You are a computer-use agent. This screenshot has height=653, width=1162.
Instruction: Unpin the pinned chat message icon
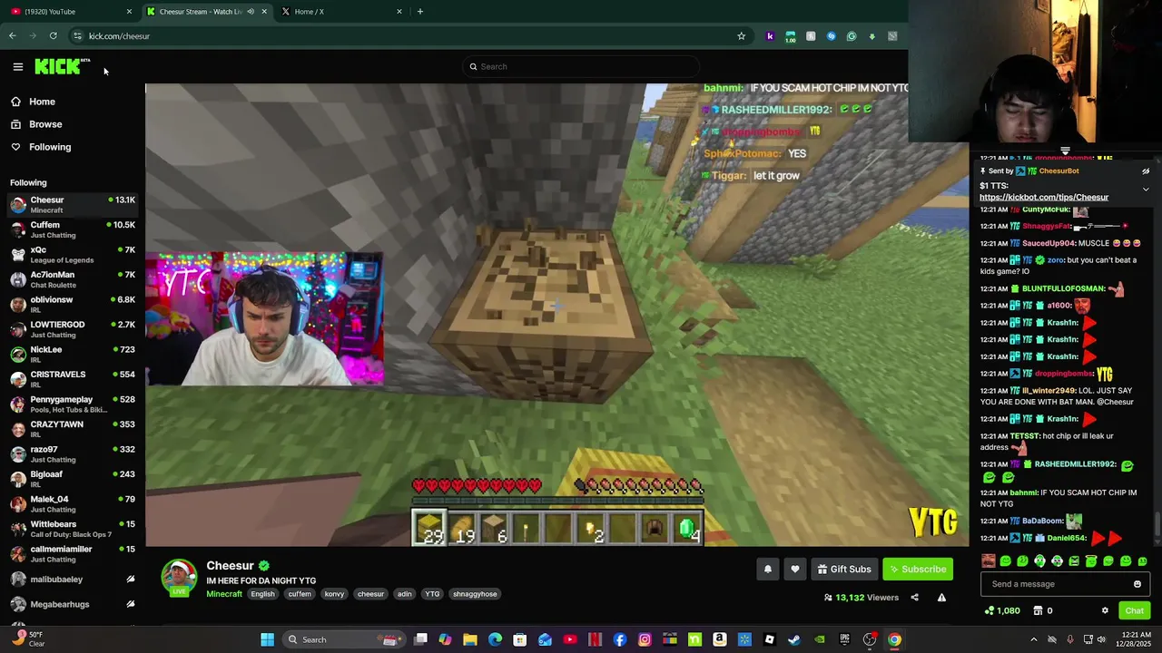pos(1146,171)
